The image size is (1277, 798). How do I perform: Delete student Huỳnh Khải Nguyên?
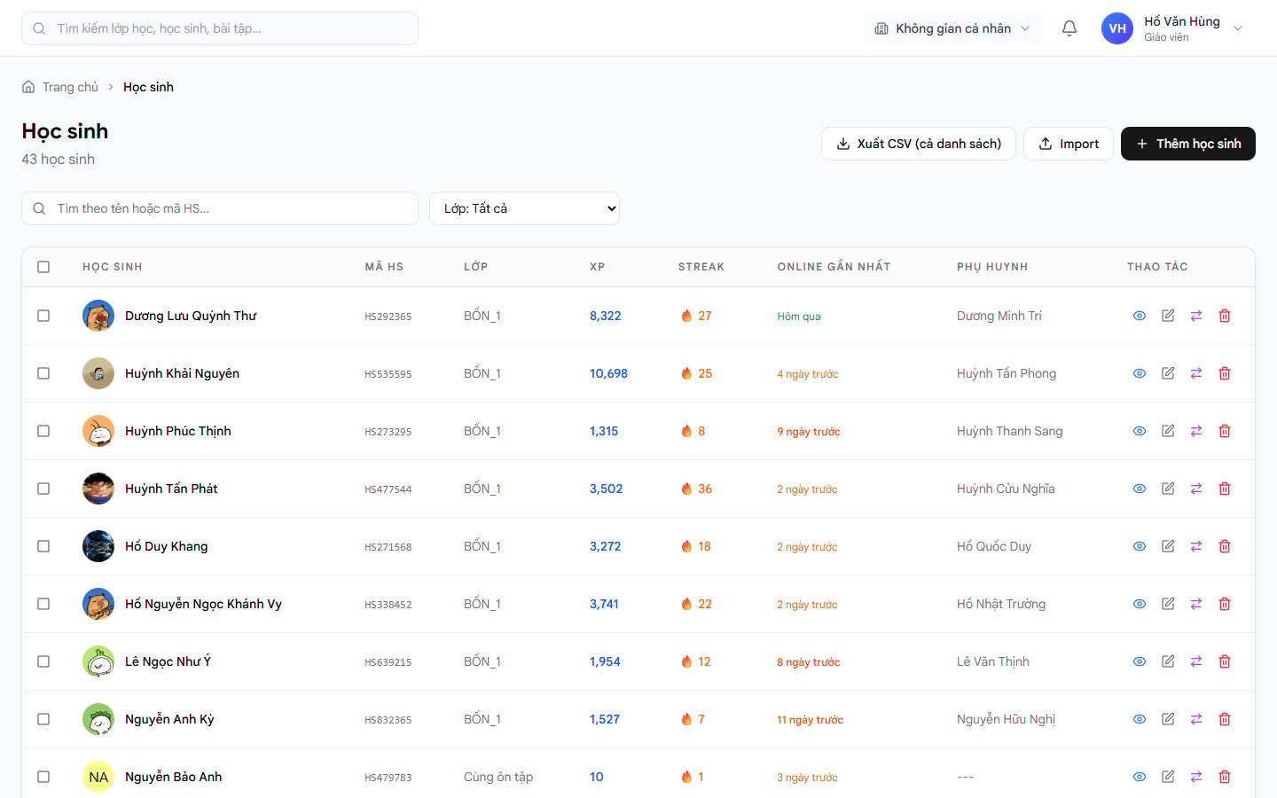pyautogui.click(x=1225, y=373)
